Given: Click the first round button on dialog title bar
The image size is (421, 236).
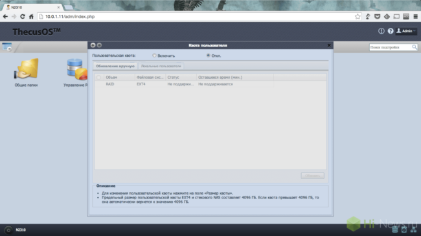Looking at the screenshot, I should [93, 45].
